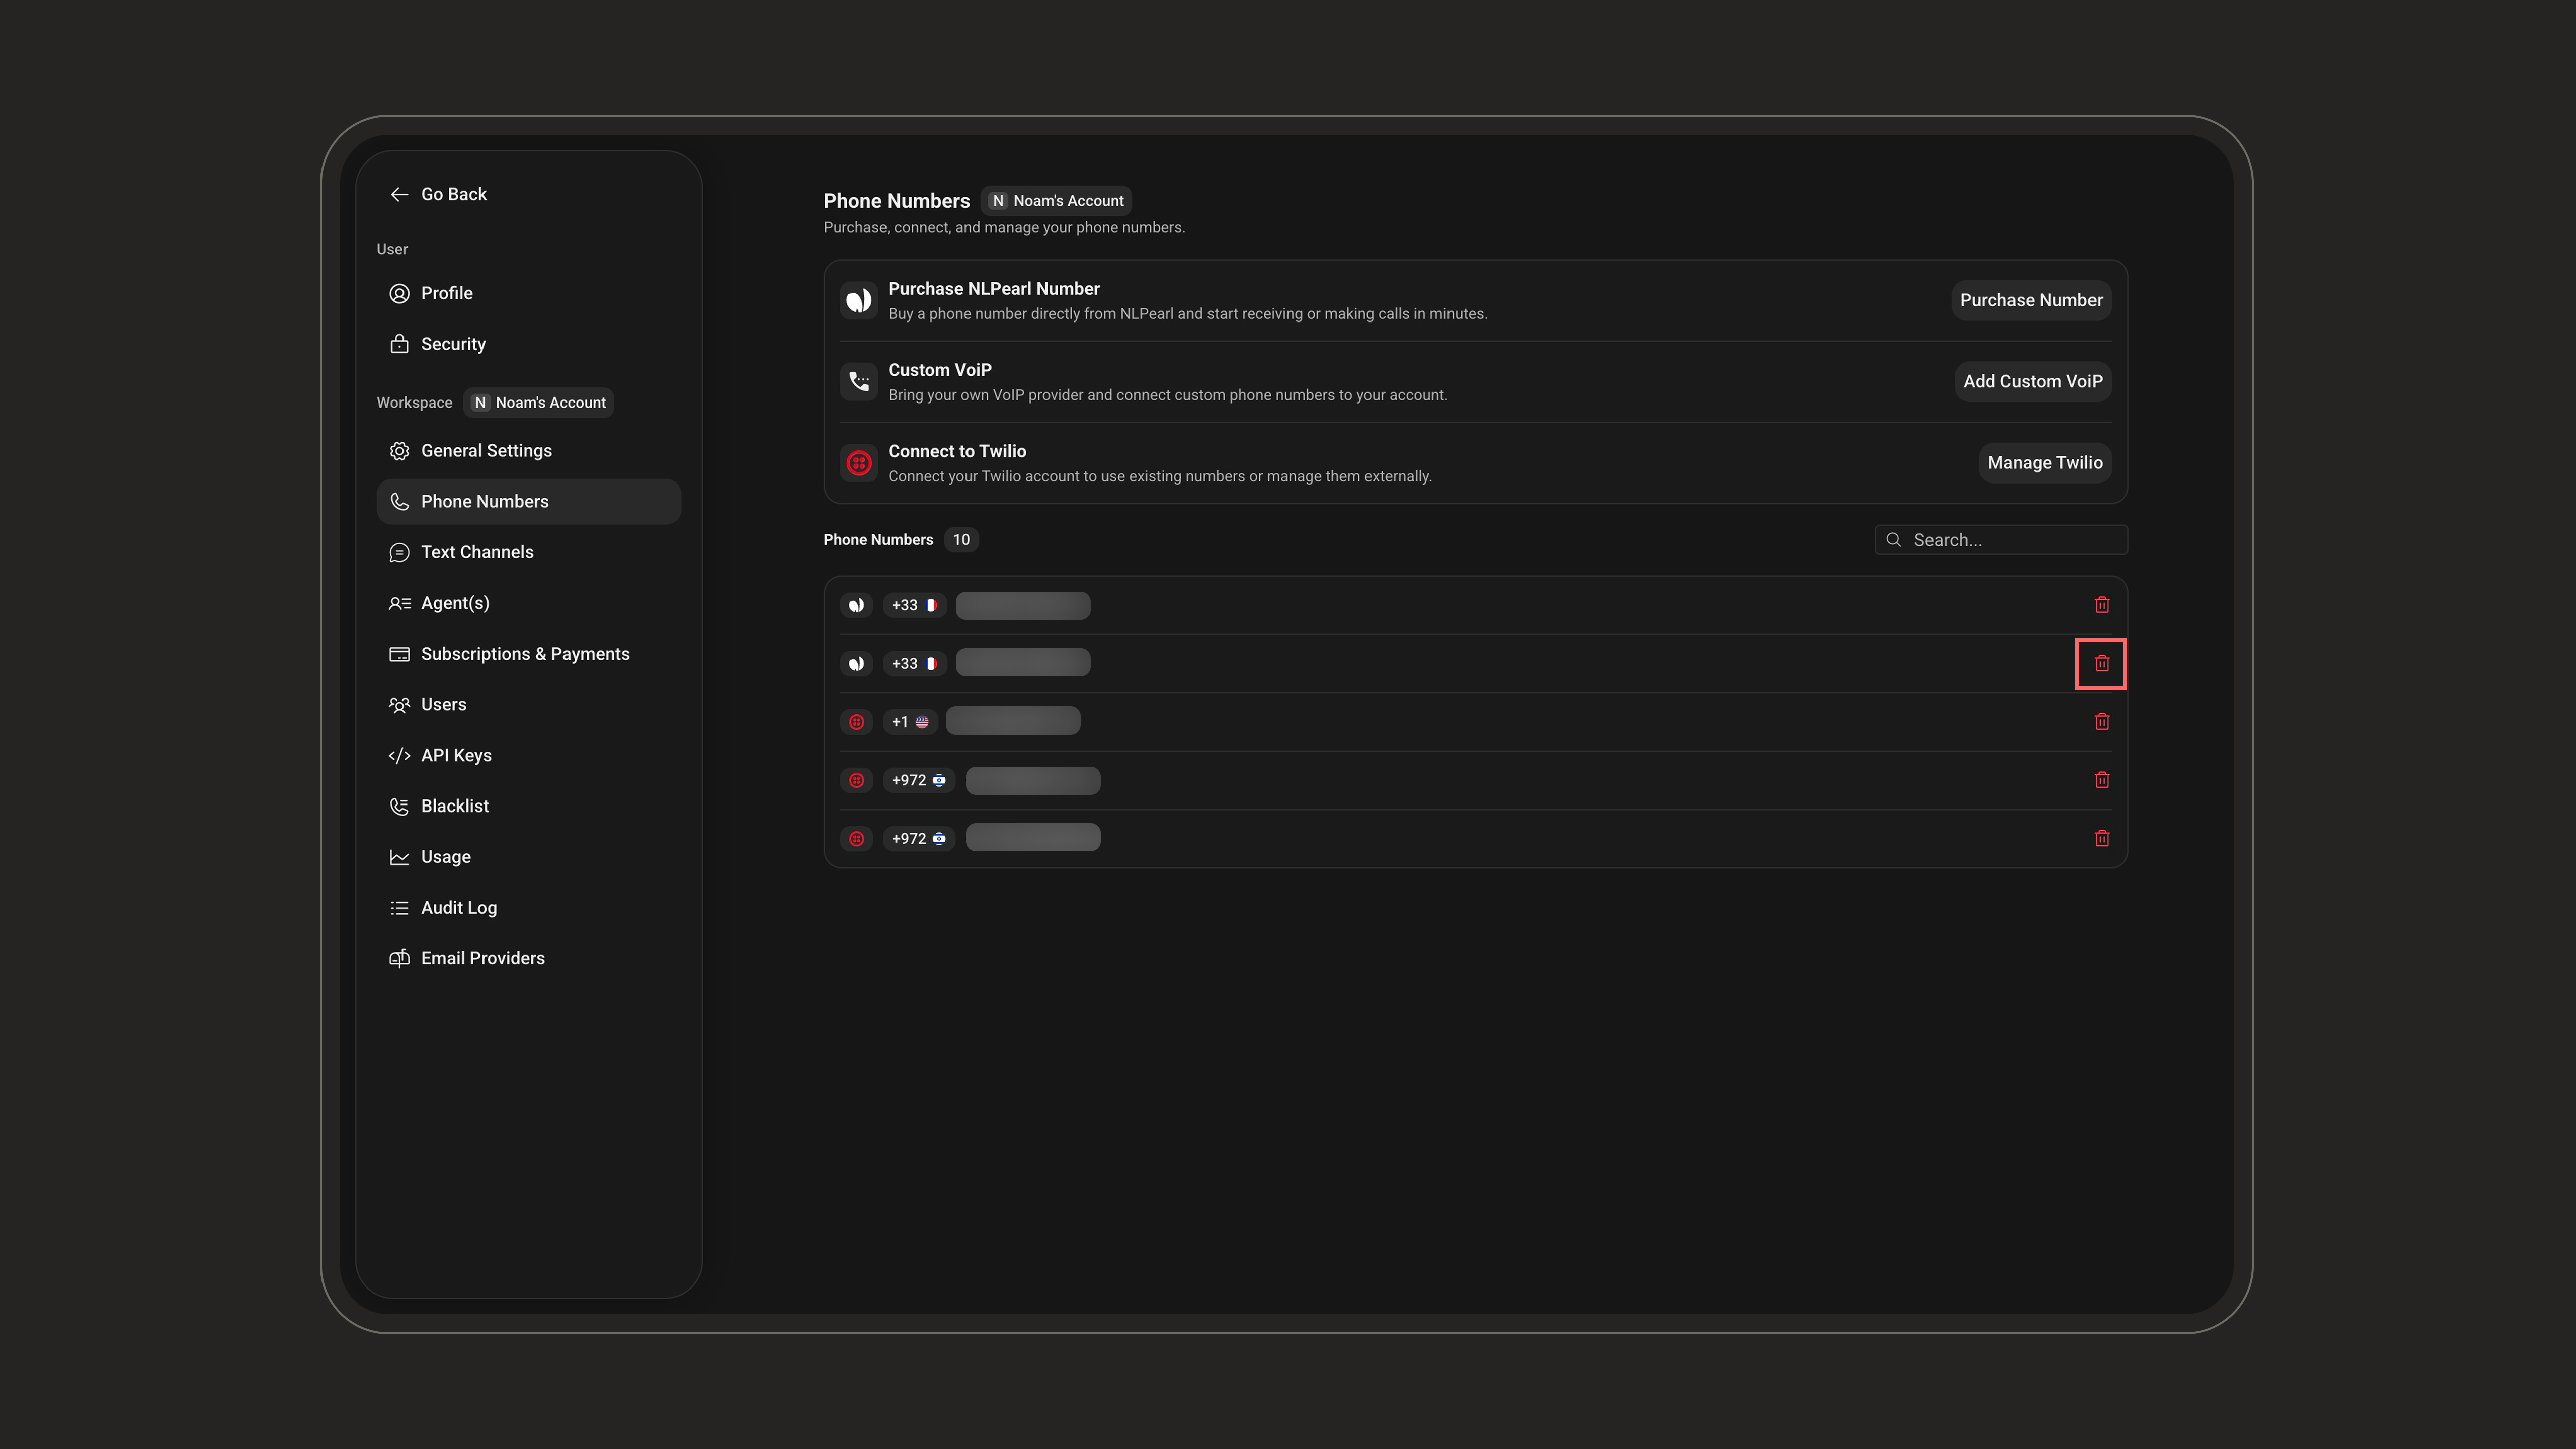
Task: Click the +1 country code badge
Action: [x=910, y=722]
